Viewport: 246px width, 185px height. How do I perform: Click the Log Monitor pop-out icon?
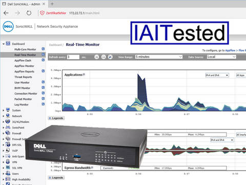pyautogui.click(x=43, y=104)
